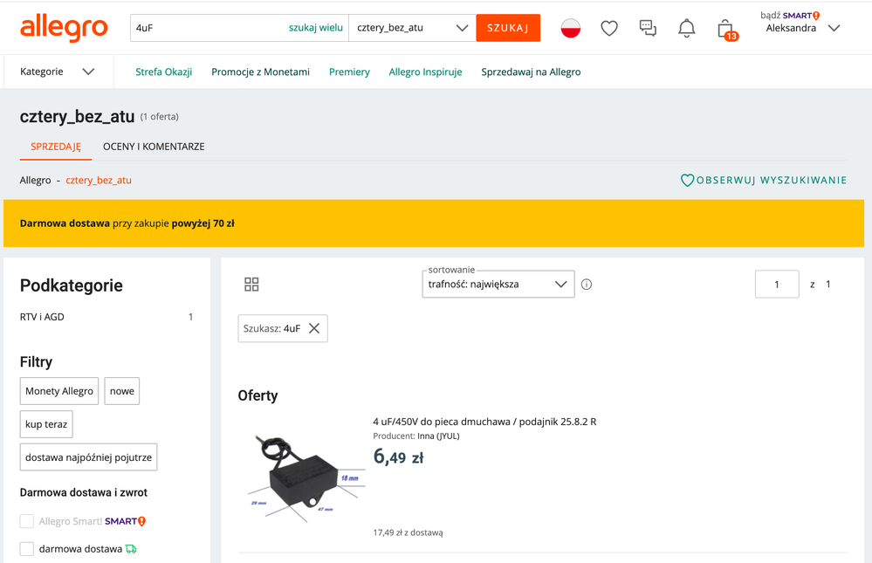The height and width of the screenshot is (563, 872).
Task: Click the 'bądź SMART!' label
Action: 790,15
